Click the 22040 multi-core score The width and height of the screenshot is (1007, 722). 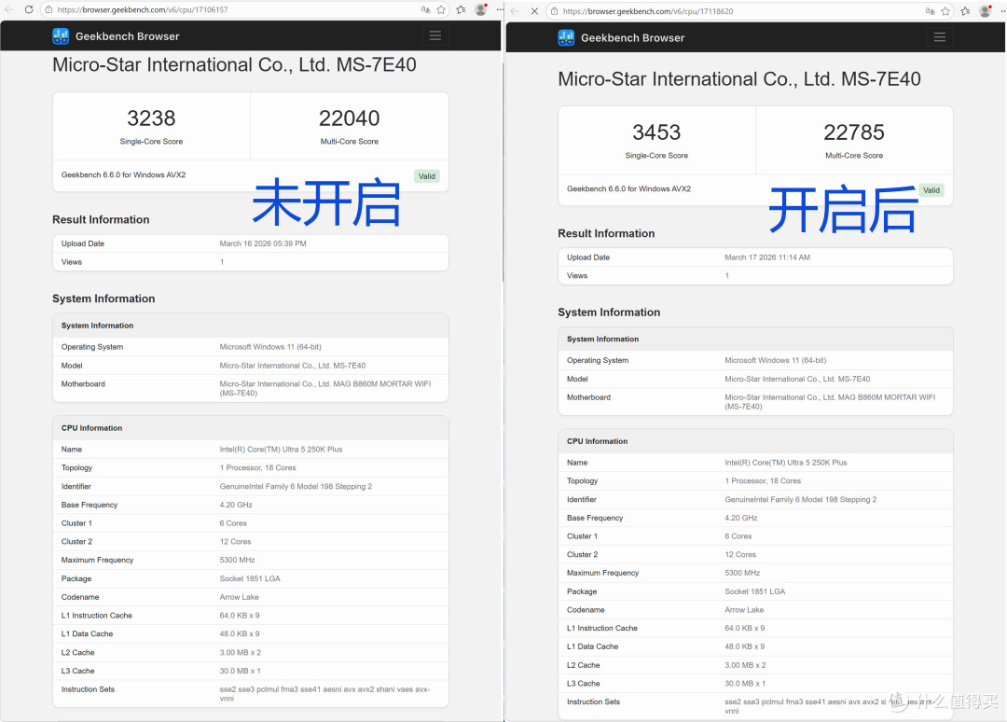click(350, 118)
